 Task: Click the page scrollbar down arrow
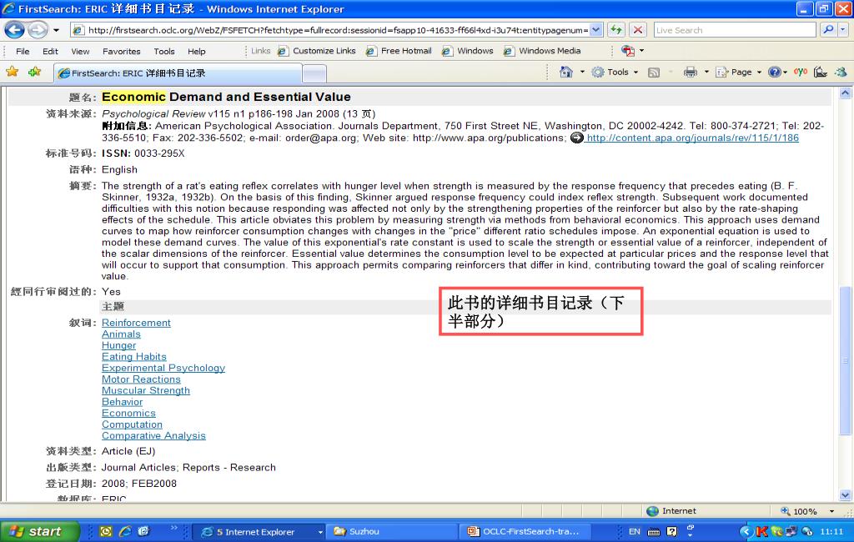[846, 495]
